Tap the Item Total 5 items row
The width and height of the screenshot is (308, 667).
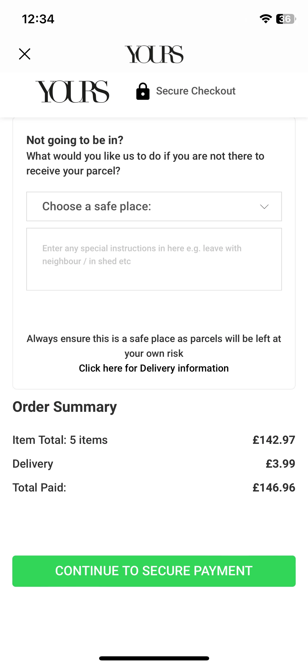154,440
